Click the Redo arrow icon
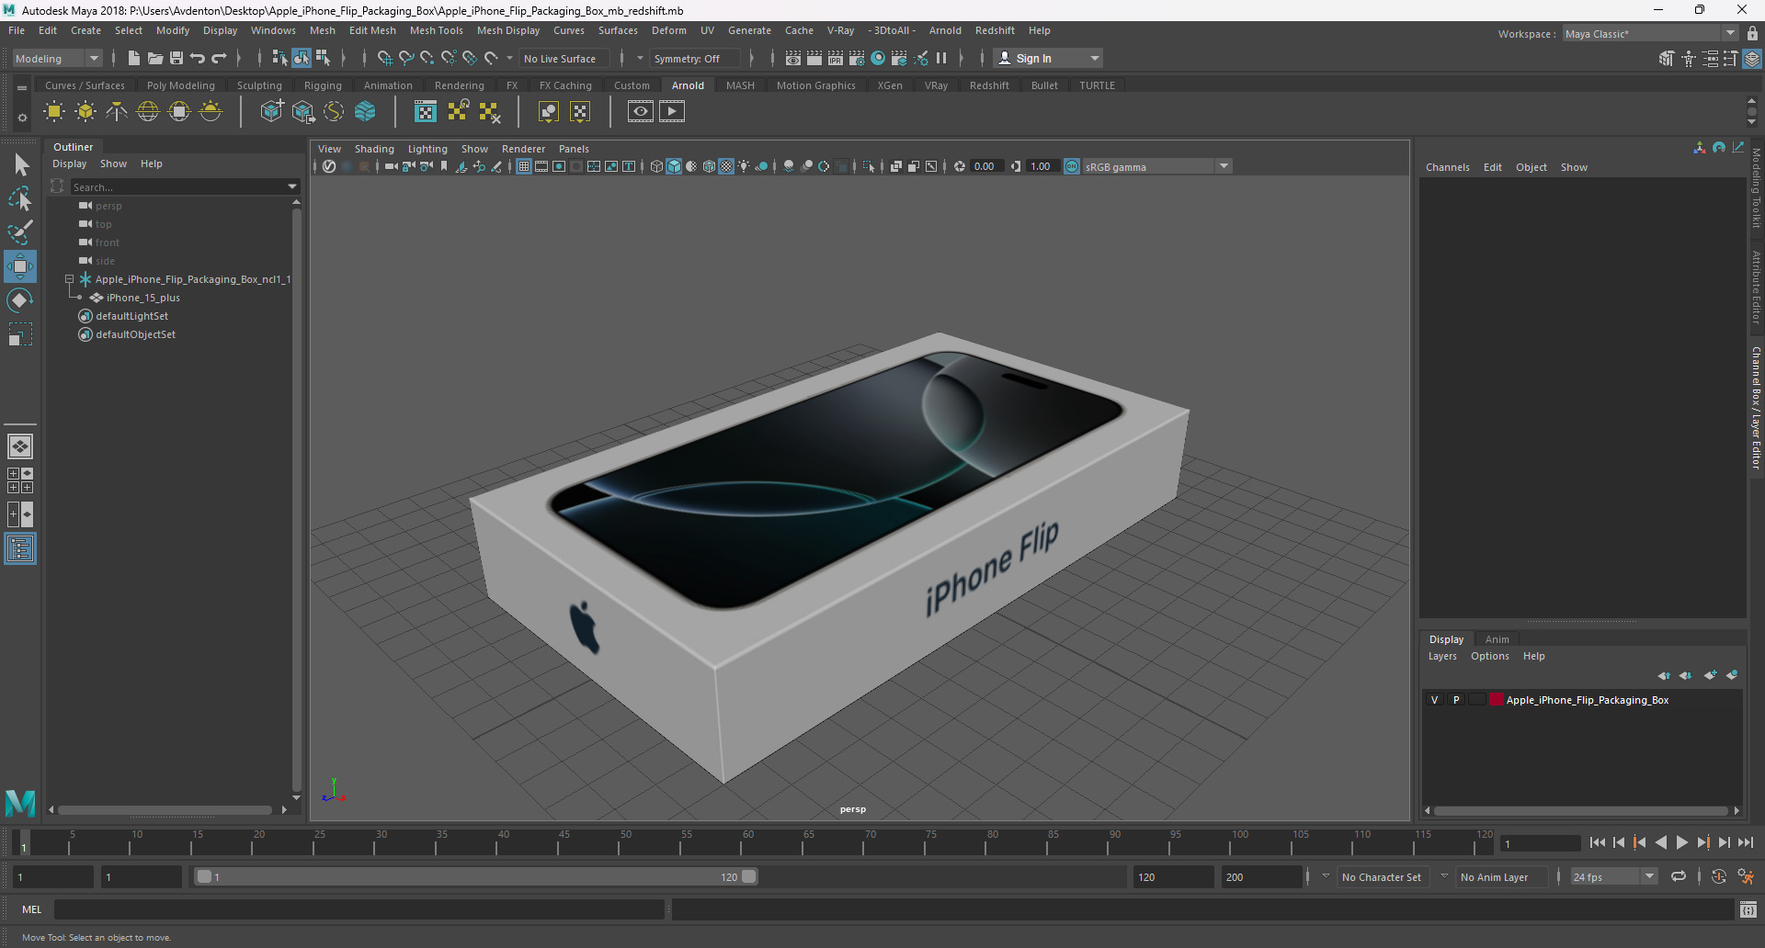Viewport: 1765px width, 948px height. pos(219,58)
